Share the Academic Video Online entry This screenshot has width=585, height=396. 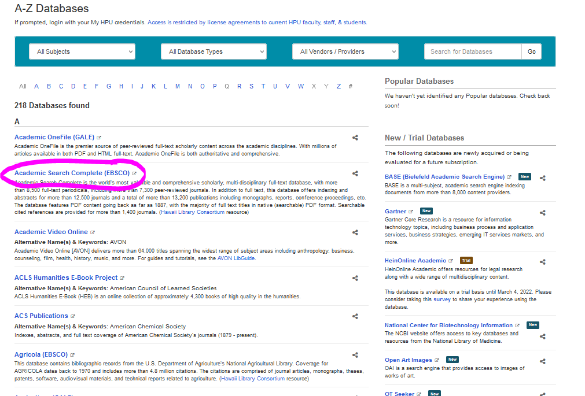(x=355, y=232)
